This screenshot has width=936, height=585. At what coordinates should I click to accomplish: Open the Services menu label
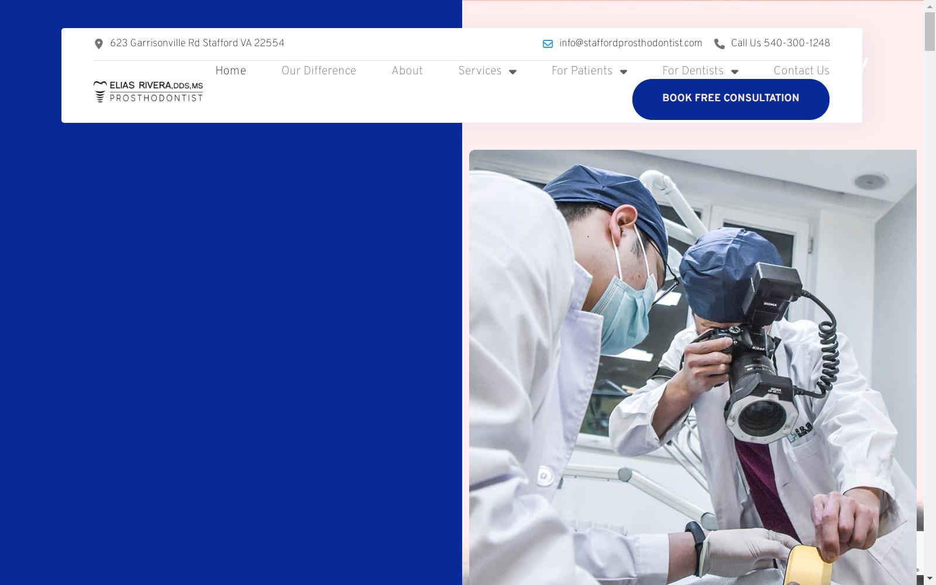tap(480, 71)
